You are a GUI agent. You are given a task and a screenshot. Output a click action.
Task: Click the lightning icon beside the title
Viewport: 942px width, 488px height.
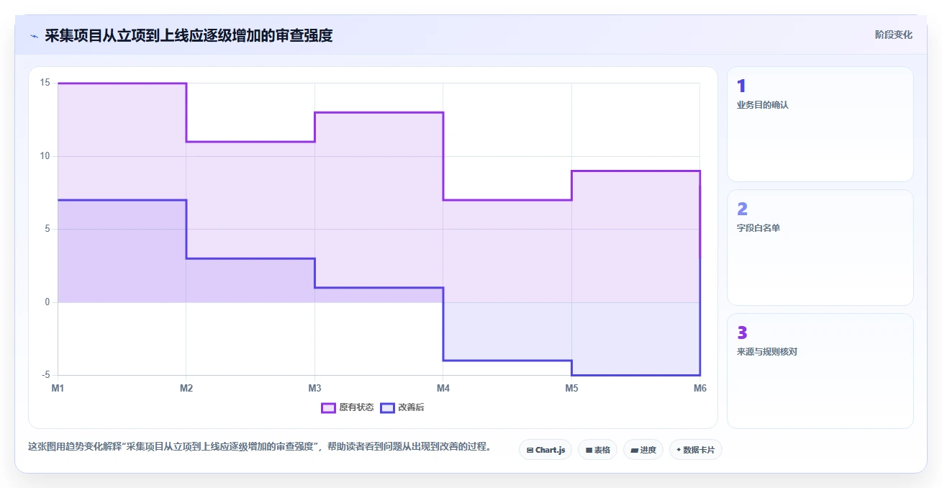coord(34,35)
